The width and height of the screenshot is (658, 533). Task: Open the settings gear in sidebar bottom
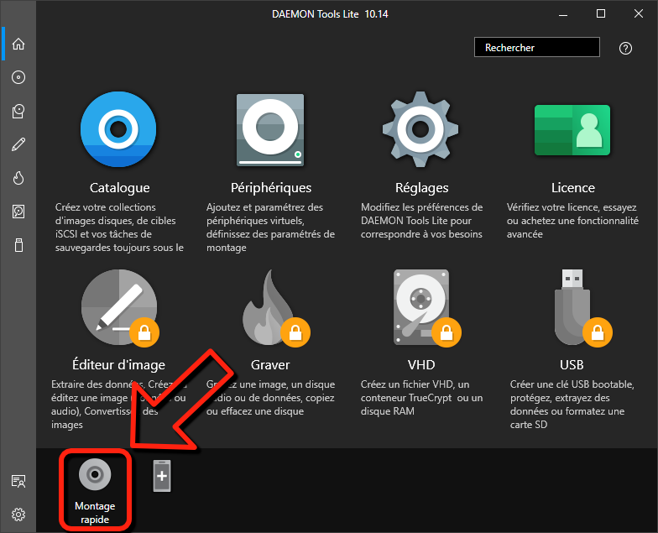18,514
